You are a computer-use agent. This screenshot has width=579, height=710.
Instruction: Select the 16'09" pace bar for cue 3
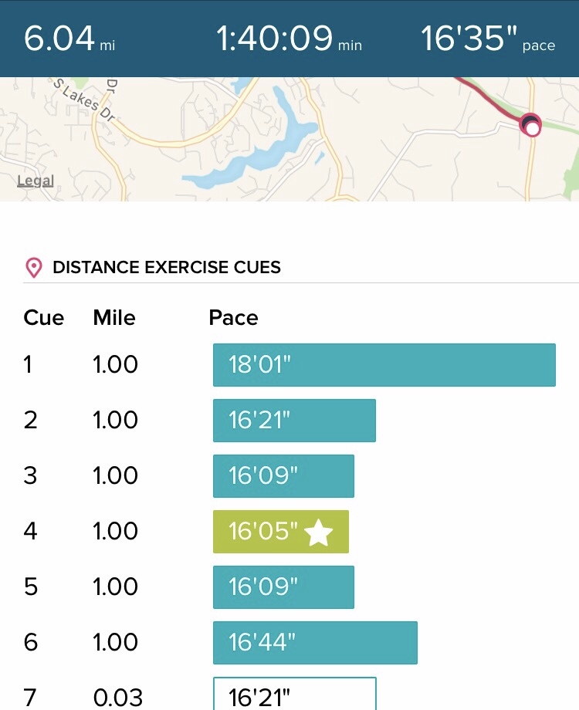[283, 476]
